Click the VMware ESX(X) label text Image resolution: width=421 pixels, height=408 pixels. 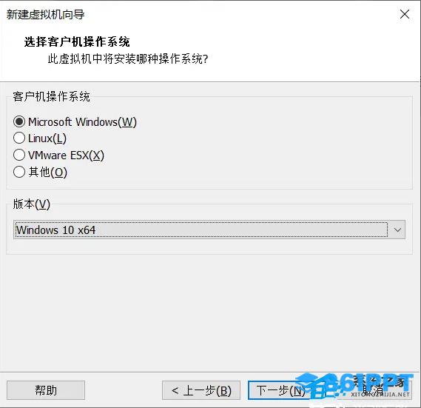point(66,155)
